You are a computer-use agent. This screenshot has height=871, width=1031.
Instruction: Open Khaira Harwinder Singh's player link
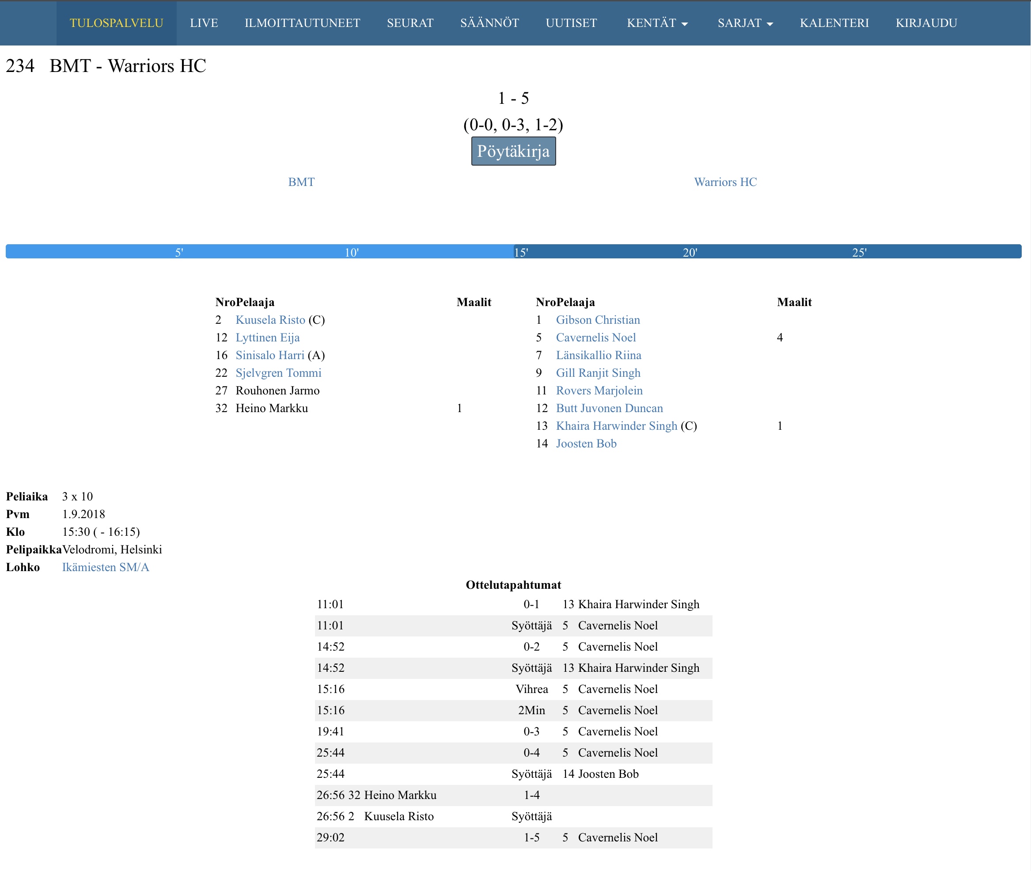(x=616, y=426)
